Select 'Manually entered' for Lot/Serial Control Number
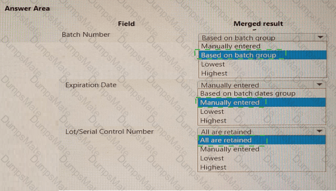This screenshot has width=336, height=191. (262, 149)
